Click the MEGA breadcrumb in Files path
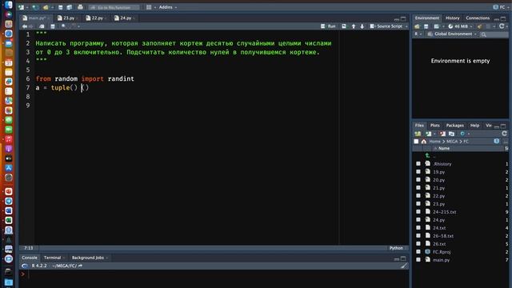512x288 pixels. coord(452,142)
